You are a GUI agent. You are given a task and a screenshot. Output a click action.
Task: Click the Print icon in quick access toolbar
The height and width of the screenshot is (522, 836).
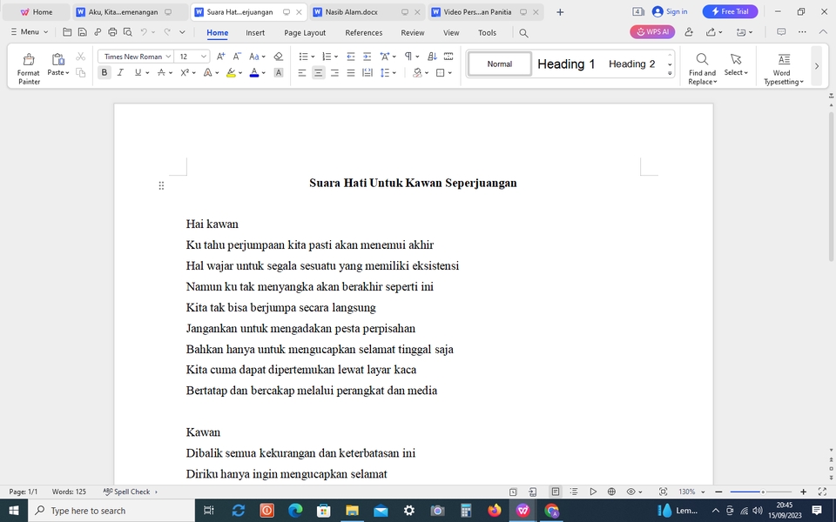(x=112, y=32)
